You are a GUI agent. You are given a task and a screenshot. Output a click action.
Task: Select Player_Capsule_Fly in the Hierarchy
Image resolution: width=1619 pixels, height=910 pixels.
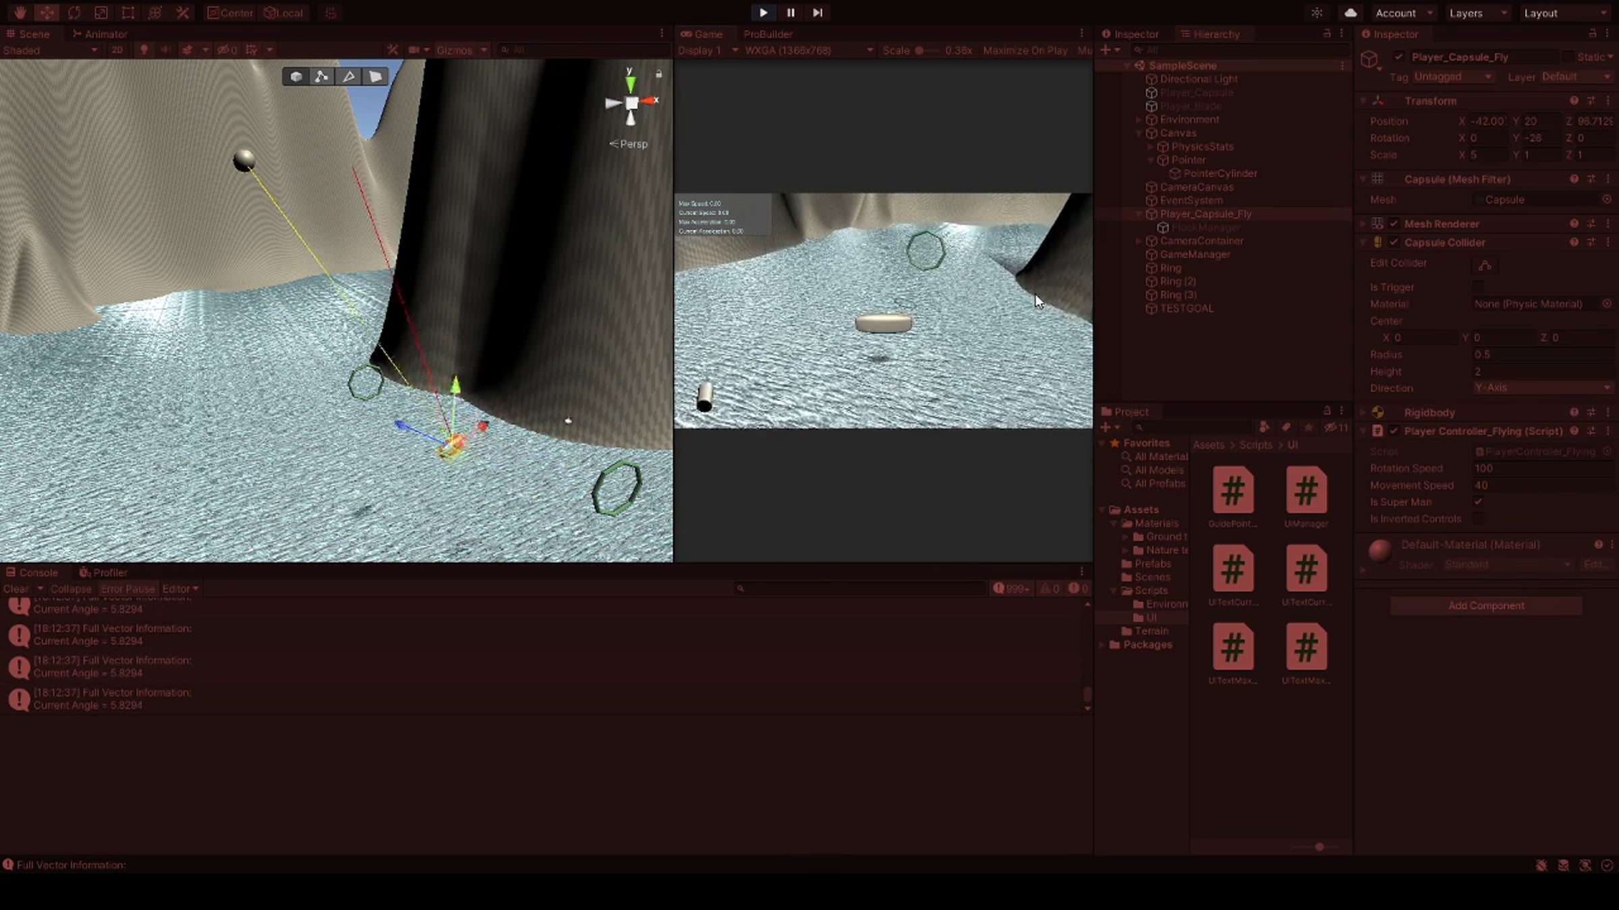click(1205, 214)
